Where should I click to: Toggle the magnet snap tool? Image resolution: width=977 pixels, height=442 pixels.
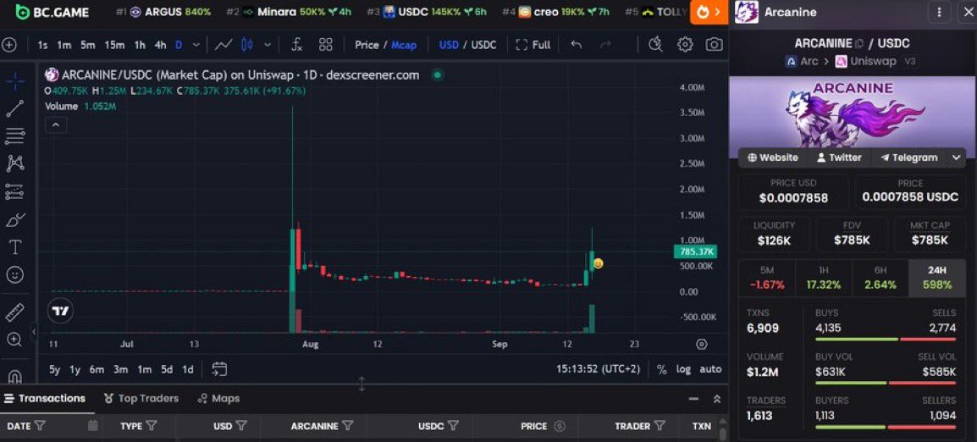15,376
